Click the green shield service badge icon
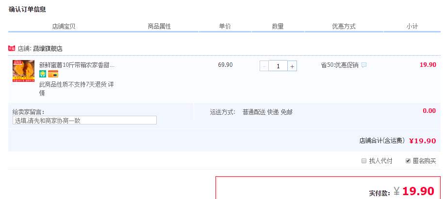The image size is (445, 199). tap(43, 74)
